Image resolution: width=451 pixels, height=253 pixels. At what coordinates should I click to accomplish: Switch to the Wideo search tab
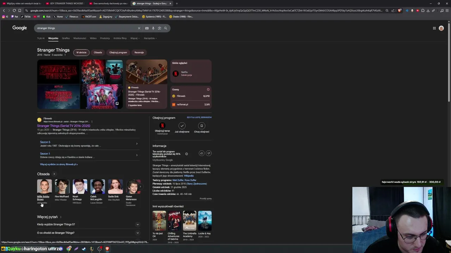(93, 38)
